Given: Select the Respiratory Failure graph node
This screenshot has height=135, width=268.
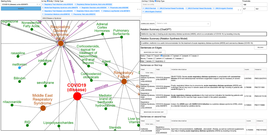Looking at the screenshot, I should pyautogui.click(x=124, y=82).
